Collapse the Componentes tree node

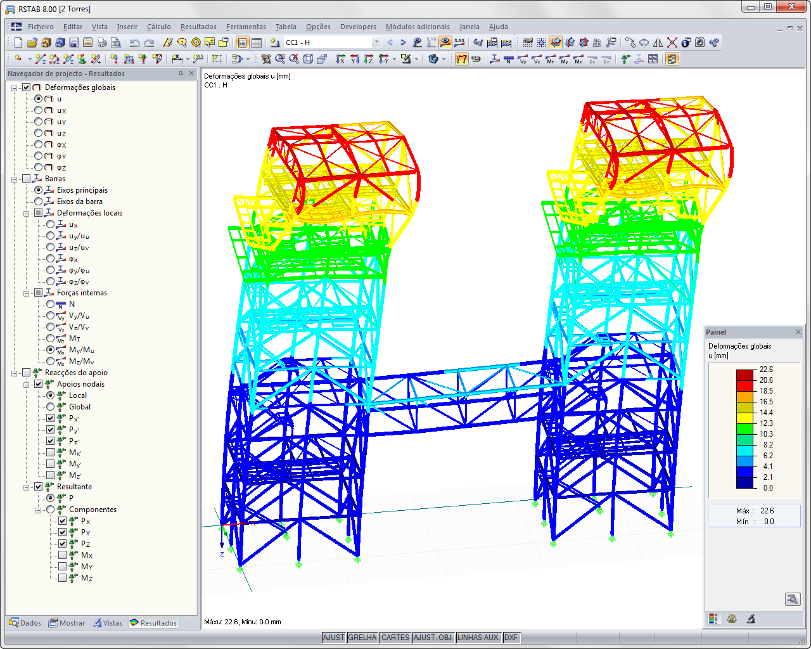point(39,510)
